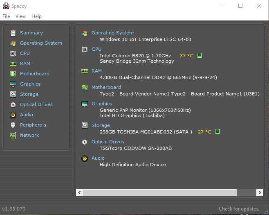Click the Storage drive icon in summary pane
The image size is (269, 215).
pyautogui.click(x=85, y=125)
